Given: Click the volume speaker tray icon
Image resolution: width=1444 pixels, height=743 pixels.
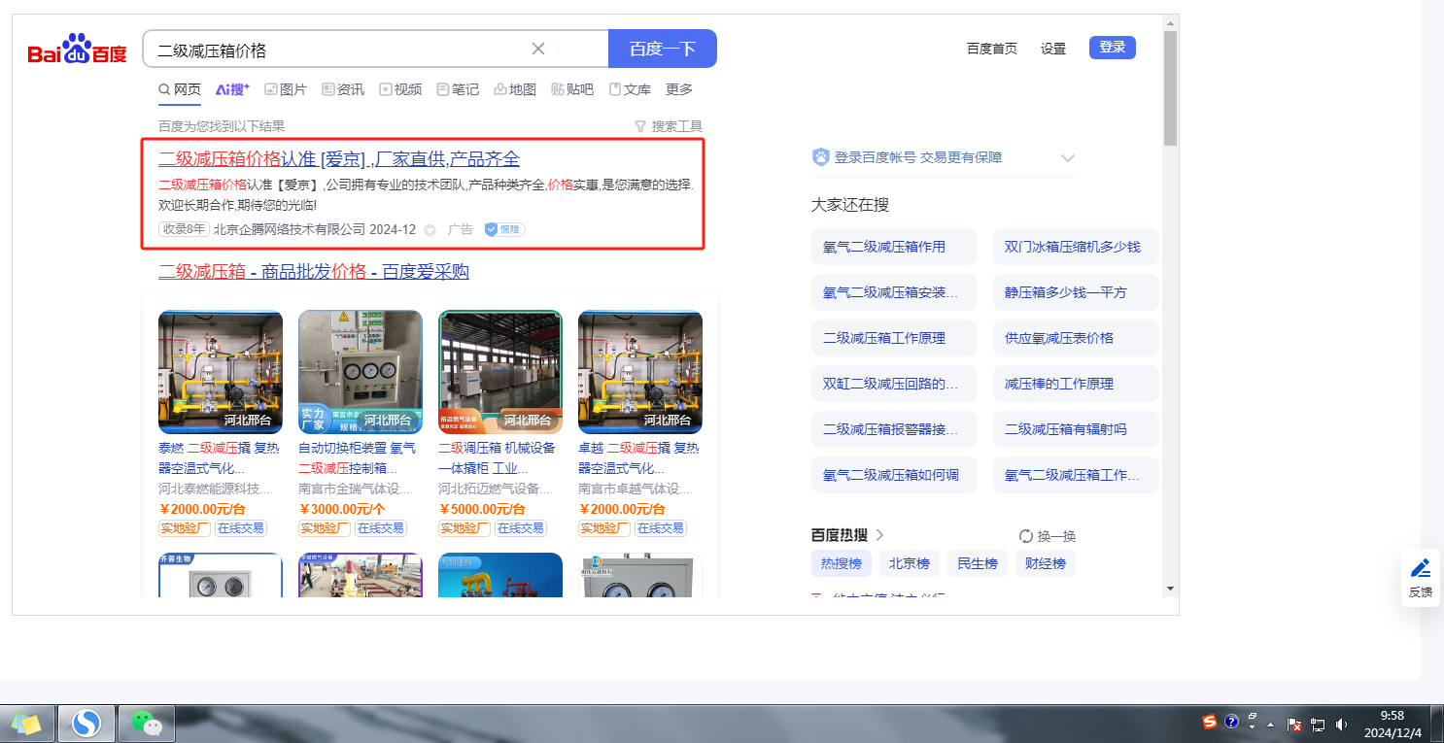Looking at the screenshot, I should pyautogui.click(x=1342, y=724).
